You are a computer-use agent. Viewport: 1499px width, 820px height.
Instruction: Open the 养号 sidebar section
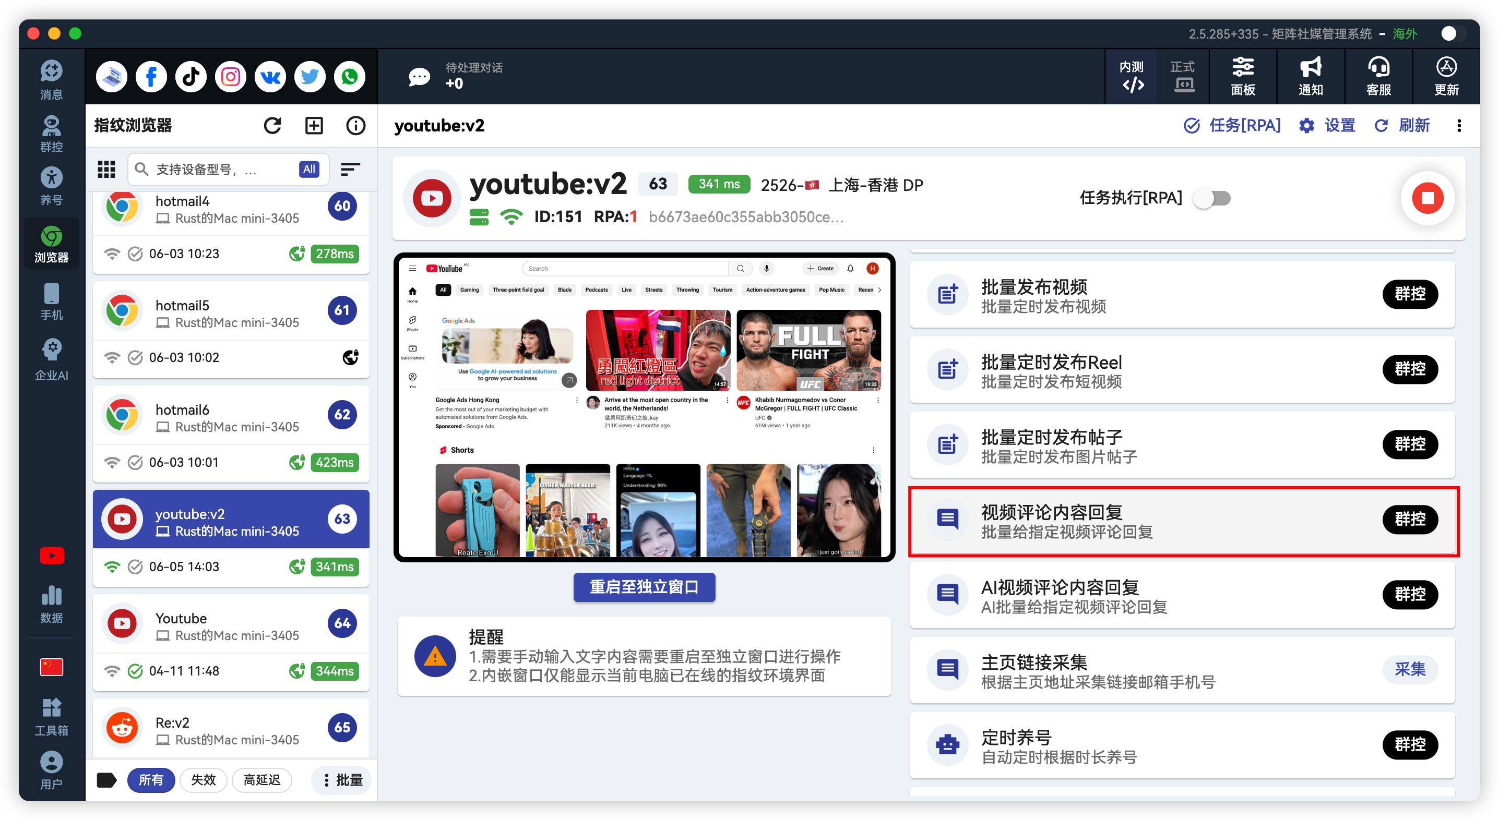[51, 186]
